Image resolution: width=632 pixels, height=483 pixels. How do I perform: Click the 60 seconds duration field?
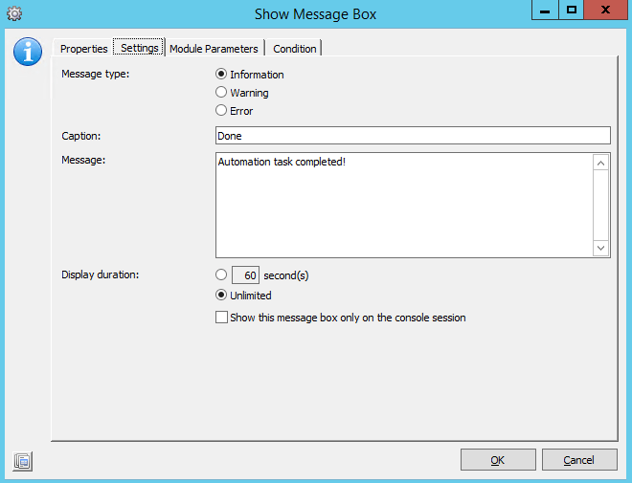pyautogui.click(x=246, y=275)
